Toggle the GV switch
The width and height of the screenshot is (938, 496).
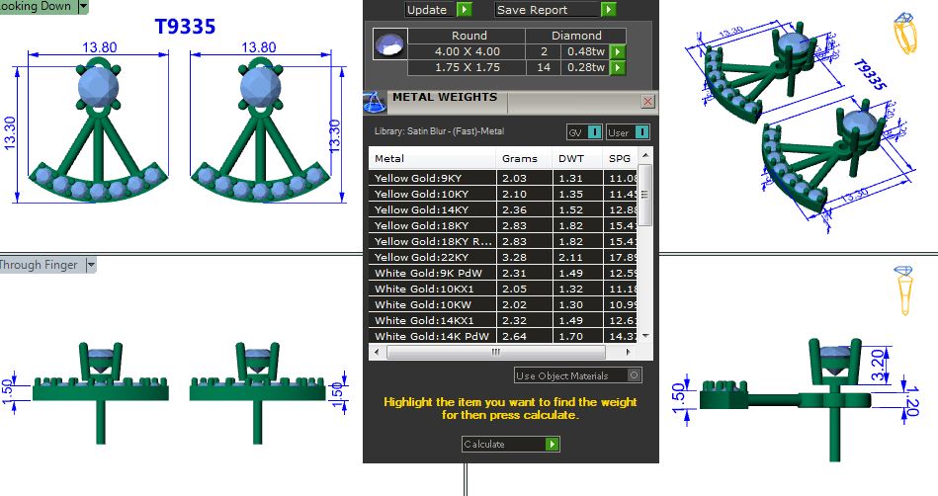[x=594, y=132]
